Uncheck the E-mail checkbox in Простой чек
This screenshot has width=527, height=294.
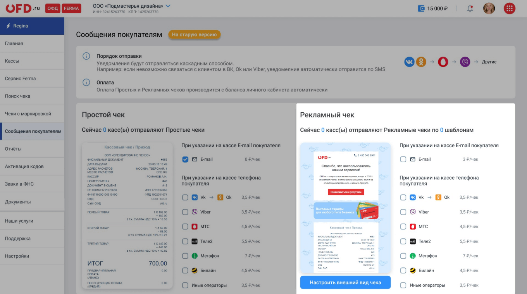click(x=185, y=159)
